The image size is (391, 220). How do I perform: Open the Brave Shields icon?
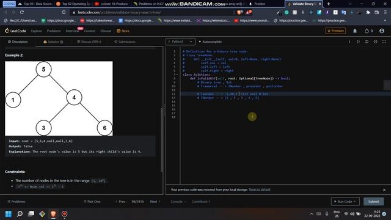pos(239,12)
